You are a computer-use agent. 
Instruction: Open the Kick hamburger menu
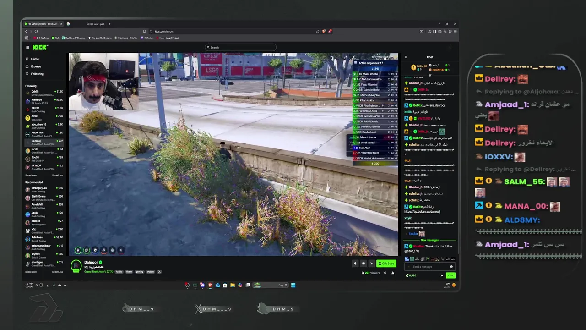click(27, 47)
